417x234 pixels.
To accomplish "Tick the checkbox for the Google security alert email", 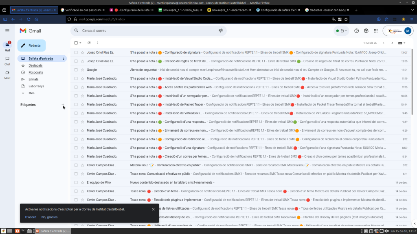I will pos(76,70).
